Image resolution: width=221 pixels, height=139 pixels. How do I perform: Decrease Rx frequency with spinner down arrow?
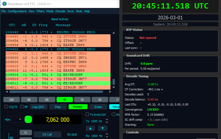107,137
